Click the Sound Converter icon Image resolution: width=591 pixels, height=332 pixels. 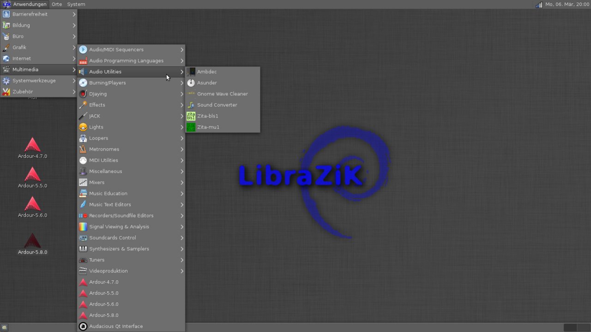[x=191, y=105]
